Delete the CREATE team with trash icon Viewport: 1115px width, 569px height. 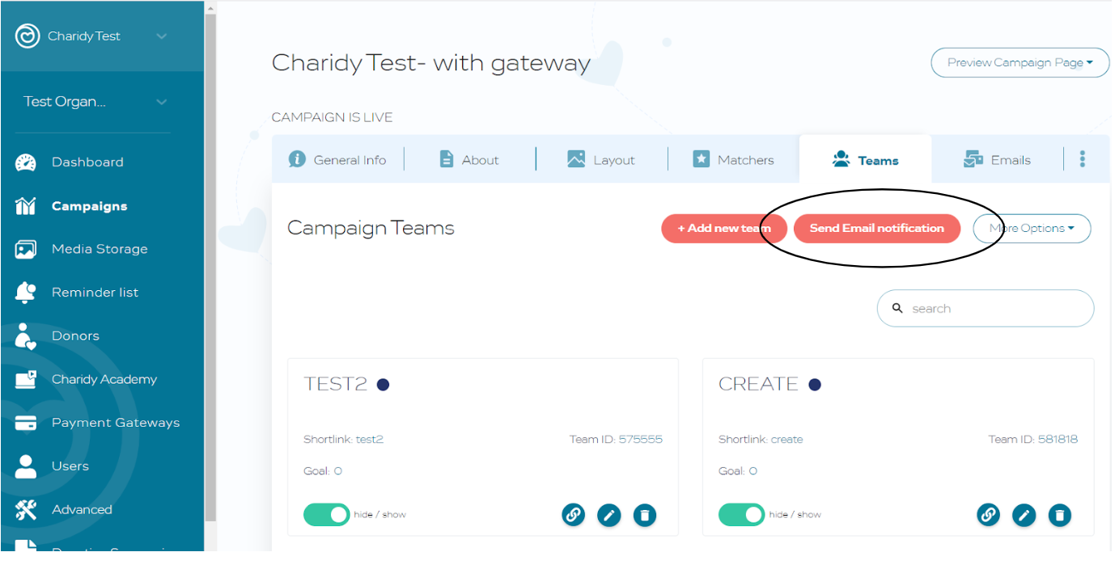coord(1060,515)
